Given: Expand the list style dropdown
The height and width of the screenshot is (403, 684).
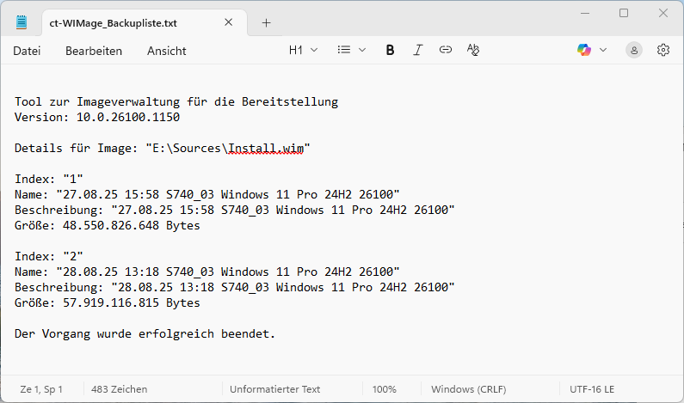Looking at the screenshot, I should (x=352, y=51).
